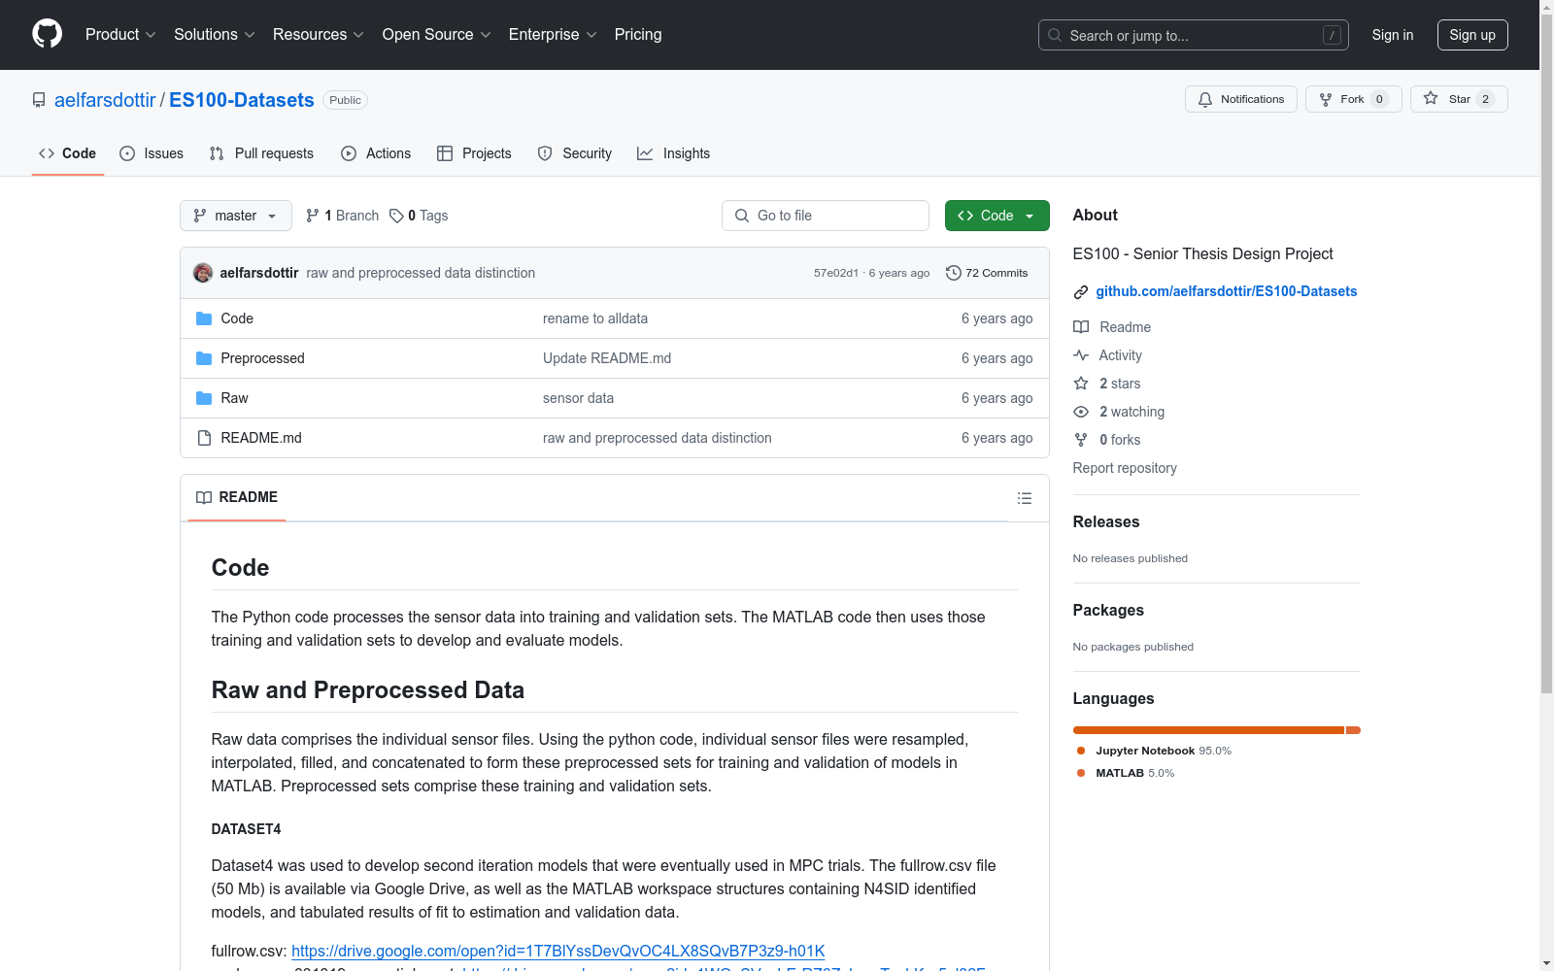Image resolution: width=1554 pixels, height=971 pixels.
Task: Open the master branch dropdown
Action: (236, 216)
